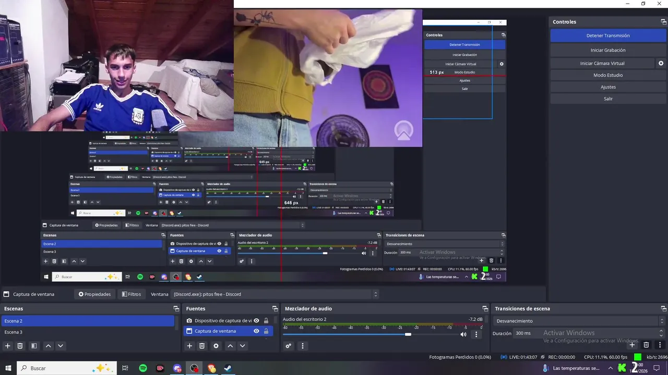Open scene filters icon in Escenas panel
The height and width of the screenshot is (375, 668).
pyautogui.click(x=34, y=346)
